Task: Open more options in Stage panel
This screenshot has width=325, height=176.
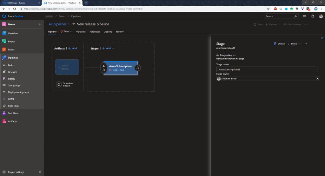Action: 305,44
